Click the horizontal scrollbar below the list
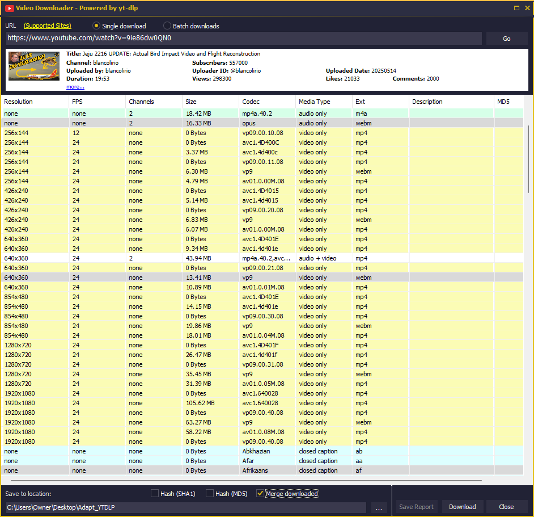Viewport: 534px width, 517px height. [246, 481]
